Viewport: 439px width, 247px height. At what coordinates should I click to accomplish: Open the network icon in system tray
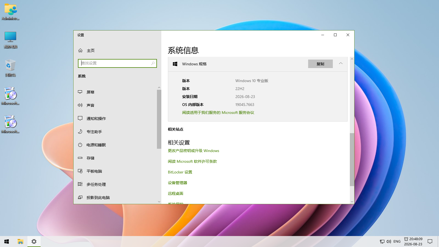tap(382, 242)
